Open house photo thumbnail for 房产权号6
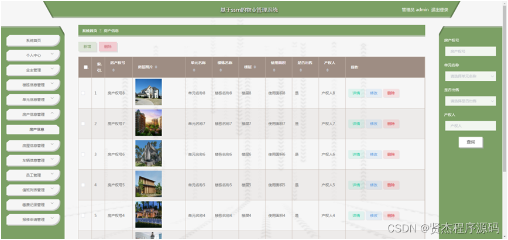This screenshot has height=240, width=508. 149,153
